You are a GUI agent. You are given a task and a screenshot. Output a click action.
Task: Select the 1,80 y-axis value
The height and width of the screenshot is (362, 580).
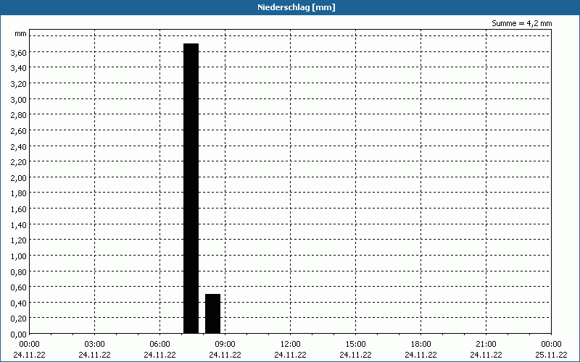pyautogui.click(x=19, y=193)
